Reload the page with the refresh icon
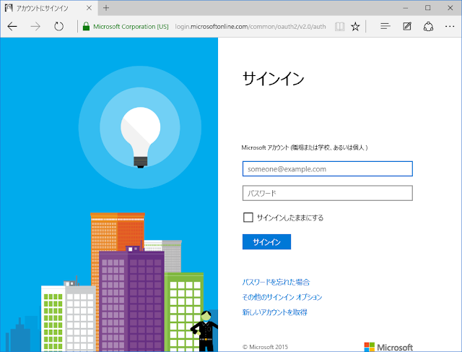The width and height of the screenshot is (462, 352). point(58,27)
